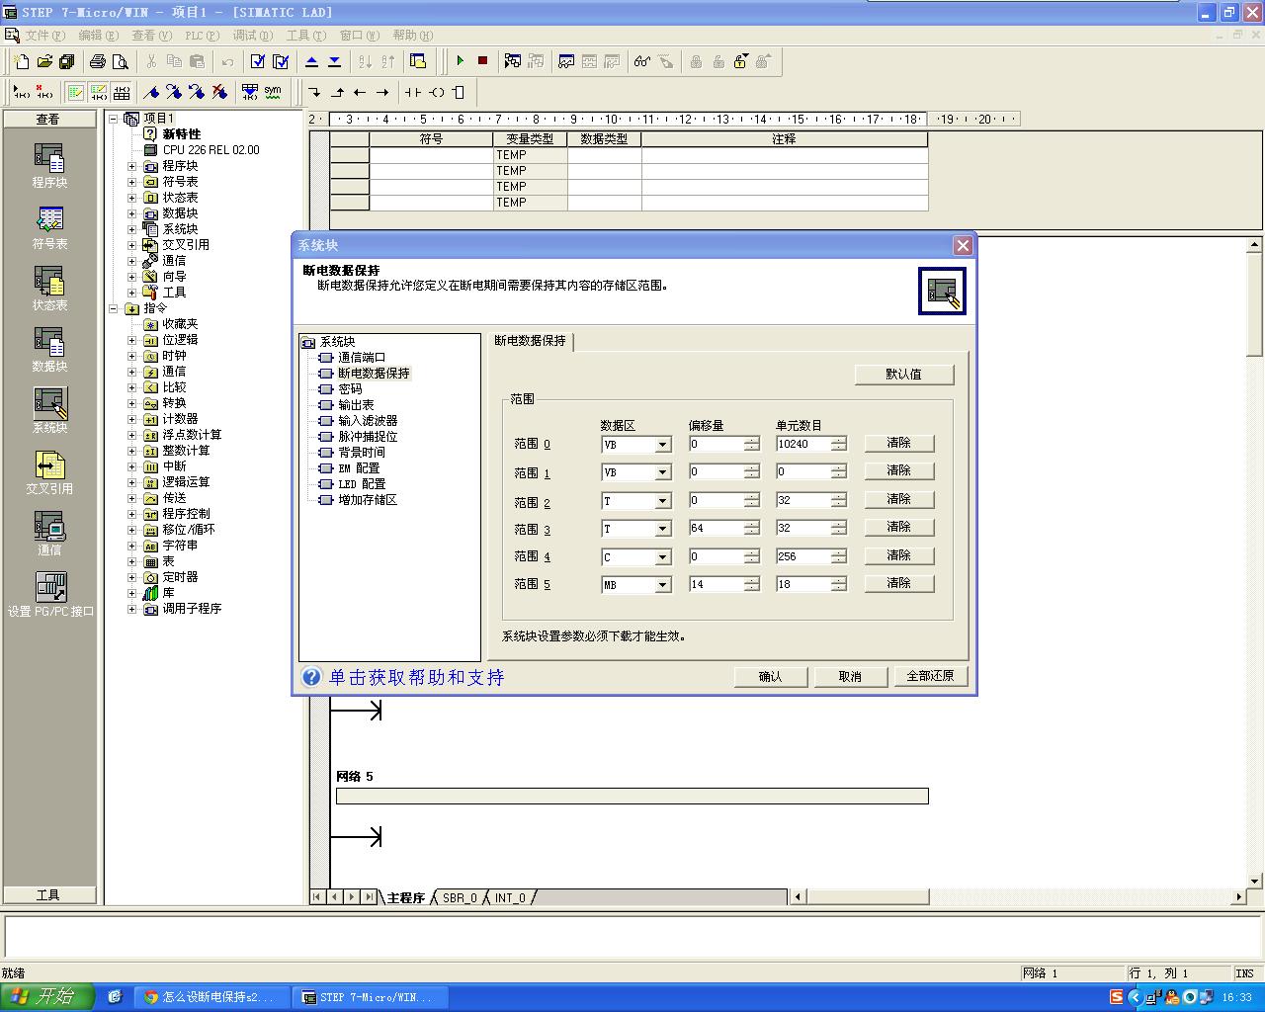This screenshot has width=1265, height=1012.
Task: Switch to the SBR_0 tab
Action: (x=460, y=897)
